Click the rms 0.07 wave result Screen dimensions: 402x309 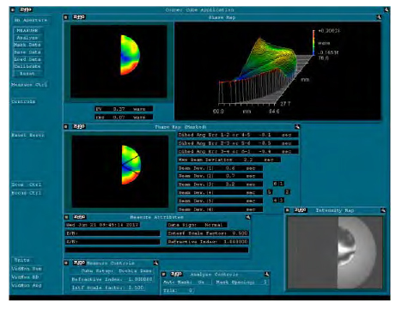click(124, 118)
